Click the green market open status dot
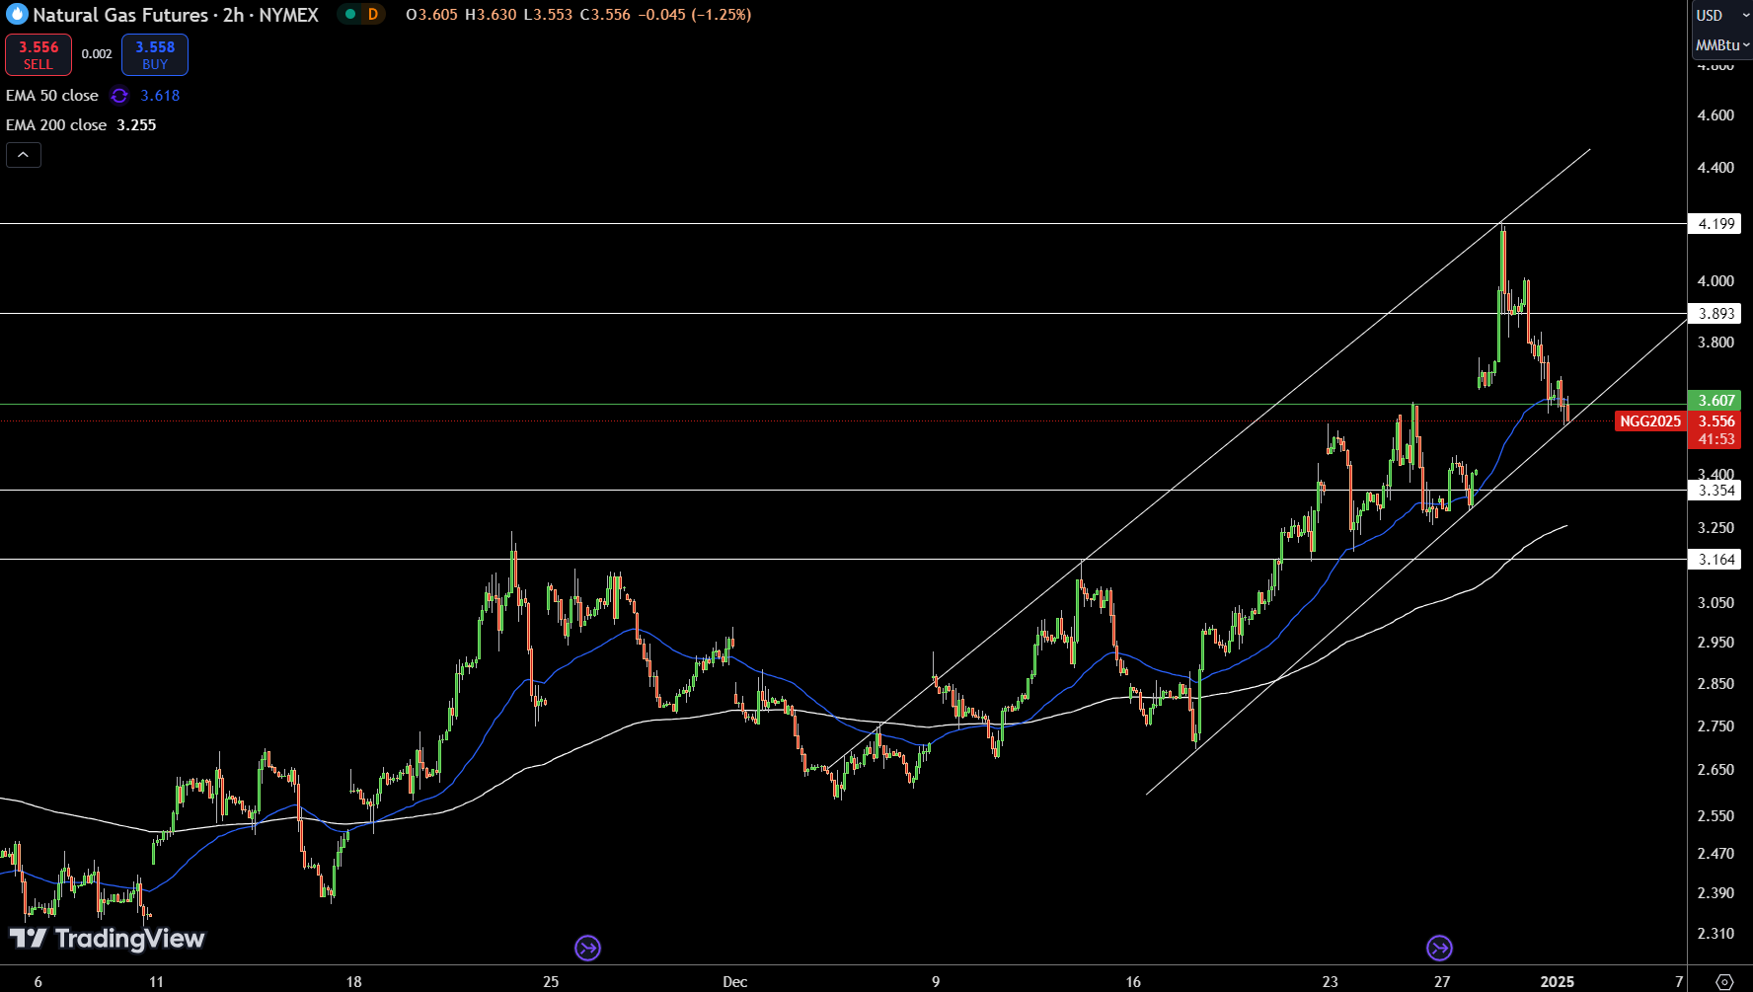Screen dimensions: 1753x992 point(350,14)
